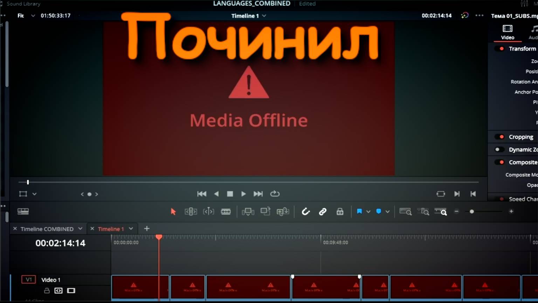Add new timeline tab with plus
The image size is (538, 303).
147,229
